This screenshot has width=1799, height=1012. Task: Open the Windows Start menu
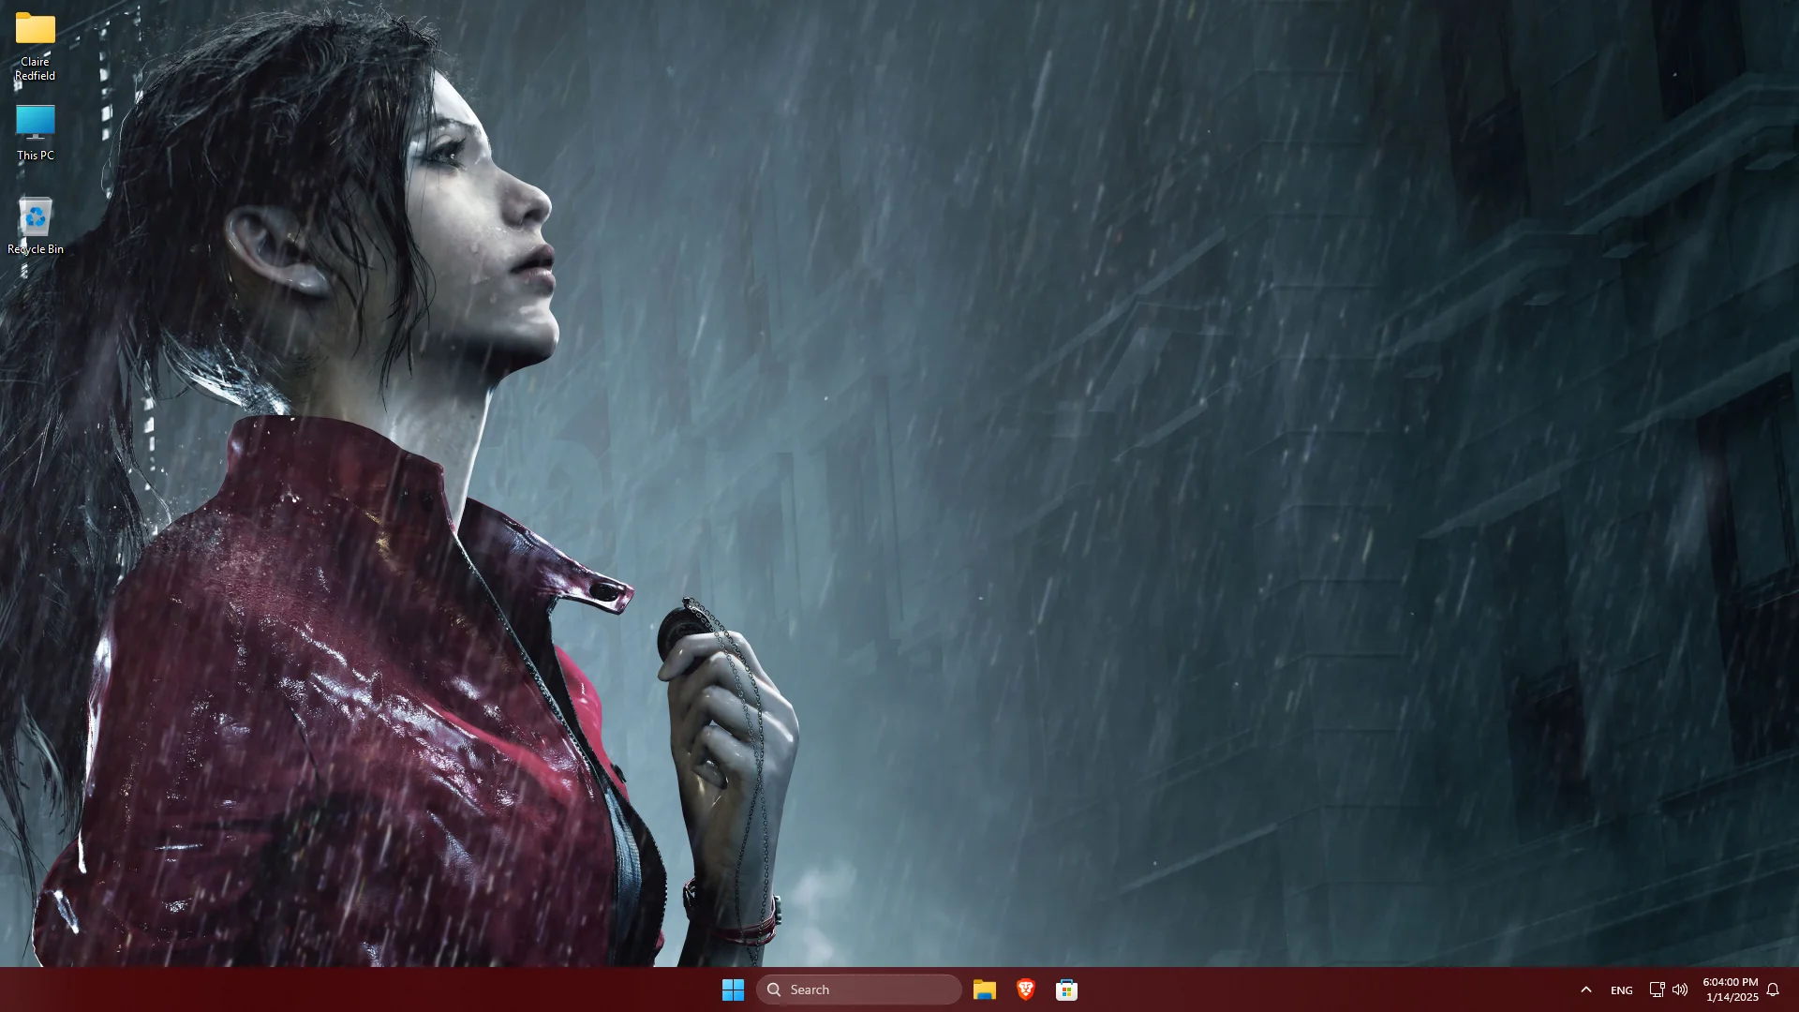(733, 990)
